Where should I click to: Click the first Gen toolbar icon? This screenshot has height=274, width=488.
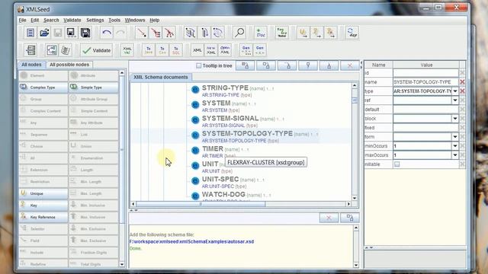(x=246, y=50)
